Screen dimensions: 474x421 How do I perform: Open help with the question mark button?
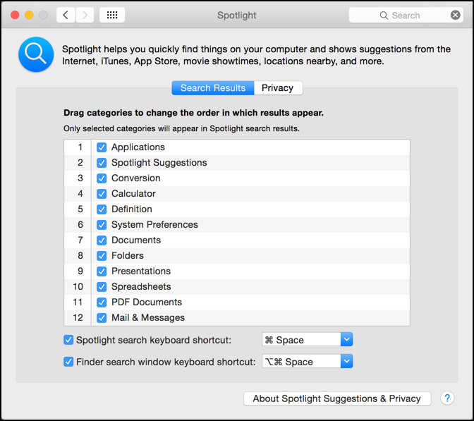[x=447, y=398]
